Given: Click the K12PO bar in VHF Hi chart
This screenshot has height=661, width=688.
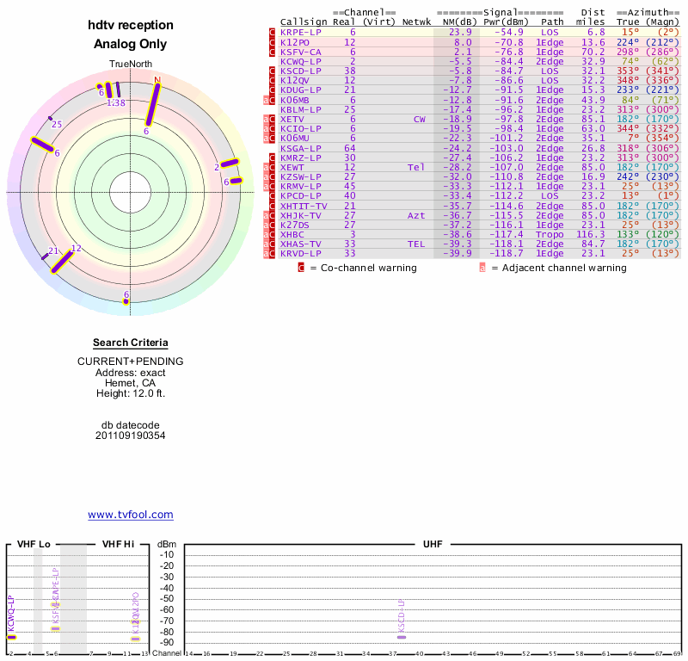Looking at the screenshot, I should (x=135, y=638).
